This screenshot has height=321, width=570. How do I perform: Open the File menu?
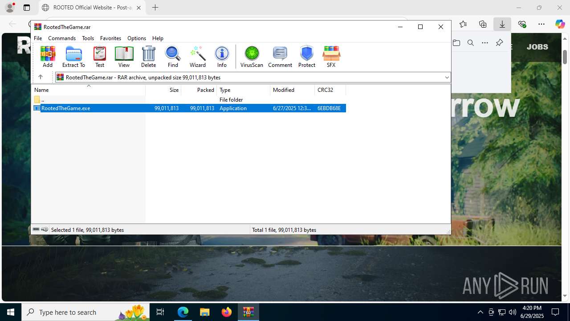(38, 38)
